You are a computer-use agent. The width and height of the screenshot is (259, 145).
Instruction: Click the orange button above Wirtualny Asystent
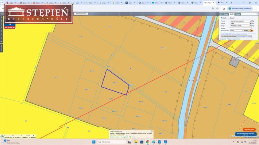(249, 130)
